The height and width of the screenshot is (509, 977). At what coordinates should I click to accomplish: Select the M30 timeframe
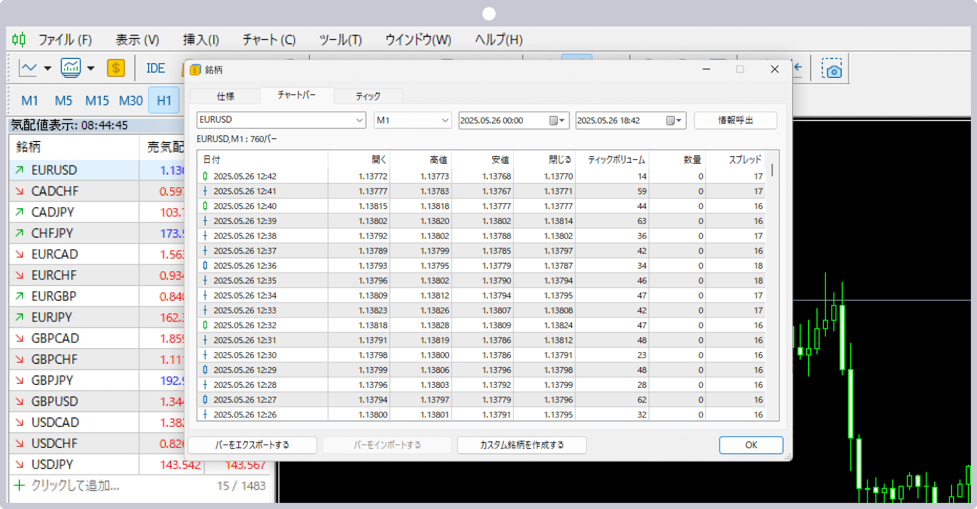click(131, 101)
